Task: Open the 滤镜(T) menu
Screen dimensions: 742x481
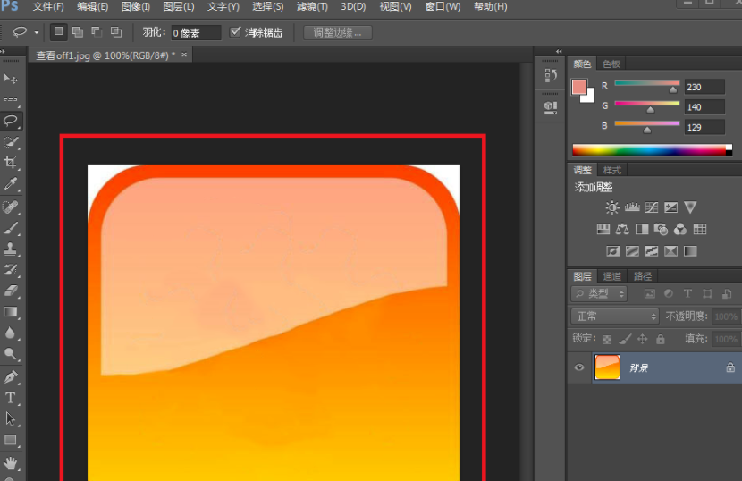Action: (x=312, y=7)
